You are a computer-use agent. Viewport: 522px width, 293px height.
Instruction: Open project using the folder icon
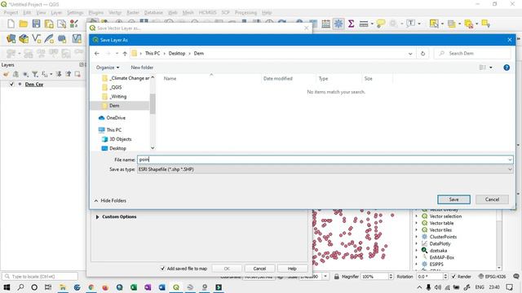24,24
